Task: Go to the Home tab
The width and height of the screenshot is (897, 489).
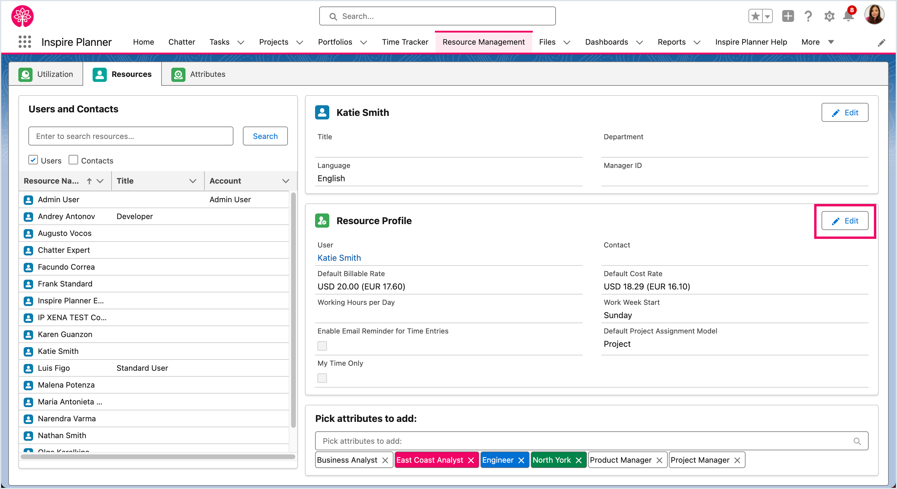Action: pos(143,42)
